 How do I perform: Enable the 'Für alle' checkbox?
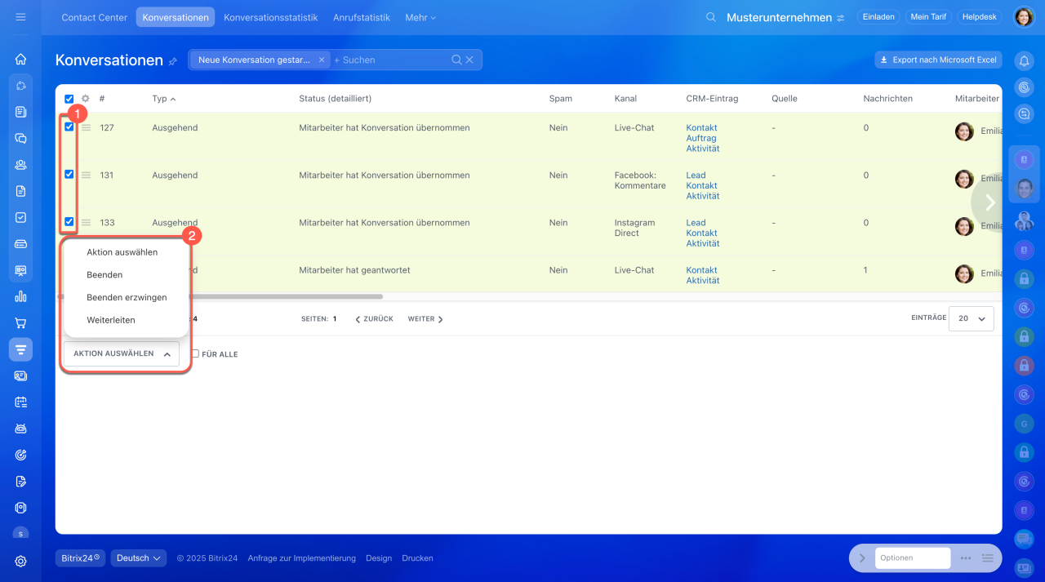tap(195, 354)
